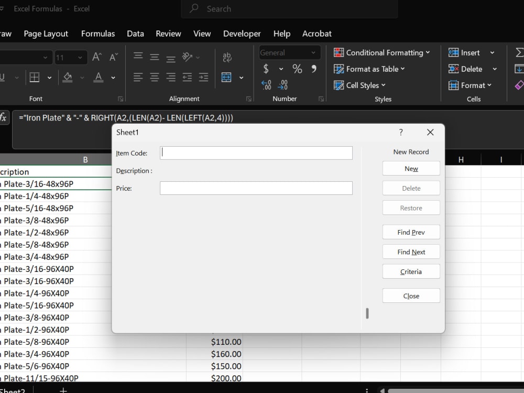
Task: Click the help question mark in Sheet1 dialog
Action: 401,133
